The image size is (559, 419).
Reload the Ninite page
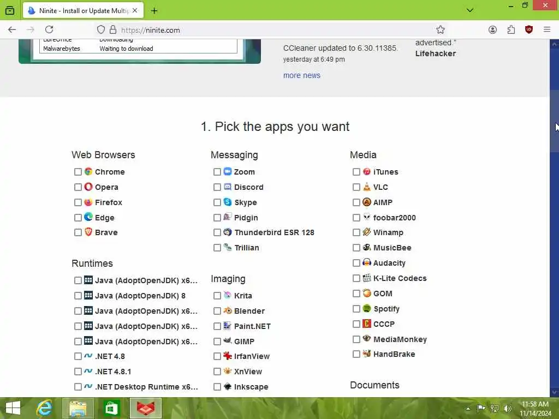click(49, 29)
